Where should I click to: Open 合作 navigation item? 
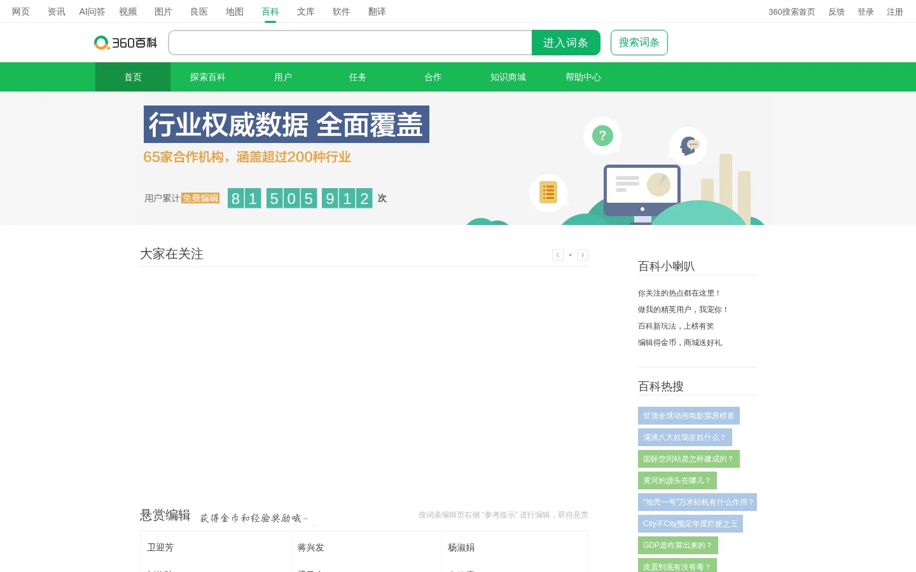pos(433,77)
